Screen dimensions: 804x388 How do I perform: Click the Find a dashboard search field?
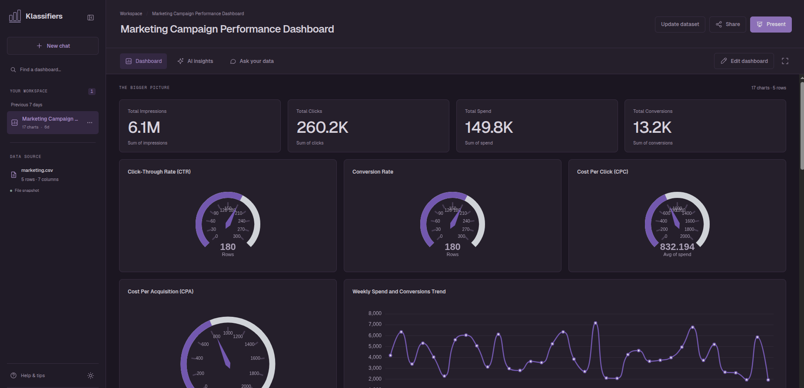pyautogui.click(x=53, y=69)
